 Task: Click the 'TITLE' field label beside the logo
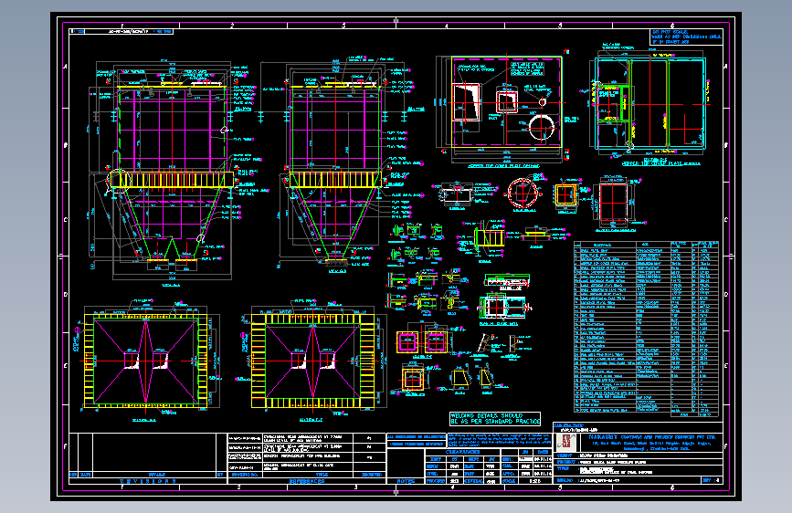click(x=563, y=468)
